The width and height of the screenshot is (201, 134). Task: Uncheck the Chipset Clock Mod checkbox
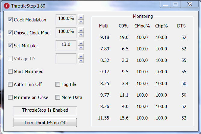click(10, 33)
